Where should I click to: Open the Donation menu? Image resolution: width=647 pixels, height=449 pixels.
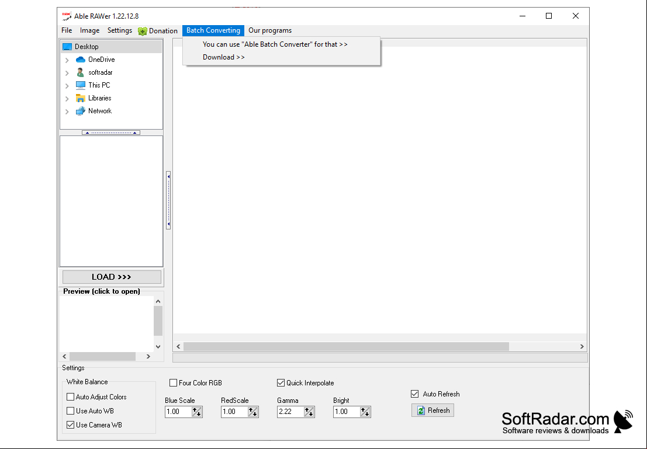click(158, 31)
